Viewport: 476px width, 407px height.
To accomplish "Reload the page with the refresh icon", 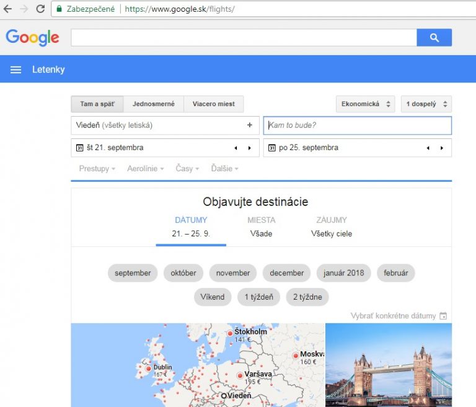I will [x=40, y=9].
